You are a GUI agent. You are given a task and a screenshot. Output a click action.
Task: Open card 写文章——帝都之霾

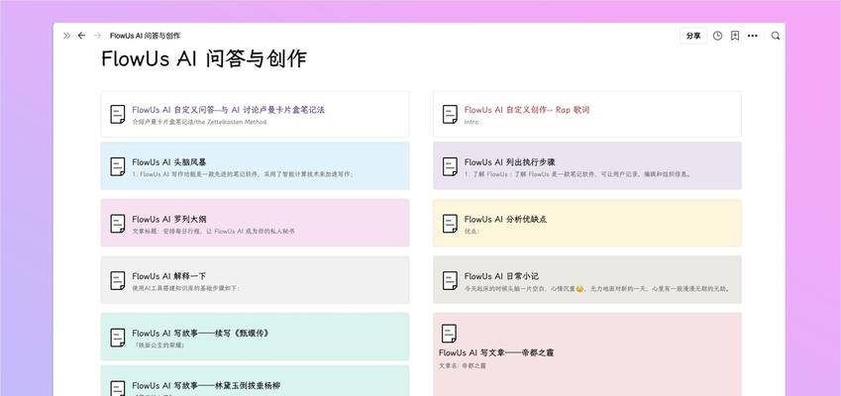click(587, 354)
